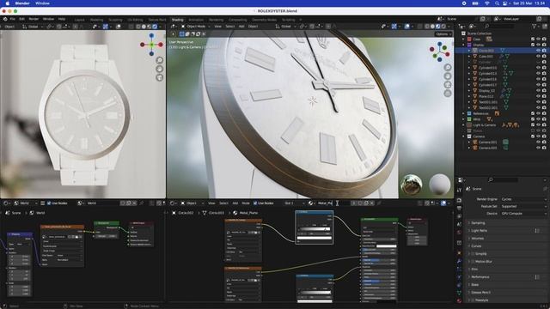Image resolution: width=550 pixels, height=309 pixels.
Task: Hide Plane.012 via eye icon
Action: (x=539, y=96)
